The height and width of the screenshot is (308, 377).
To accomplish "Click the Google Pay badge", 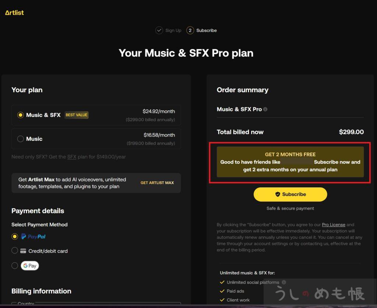I will point(30,266).
